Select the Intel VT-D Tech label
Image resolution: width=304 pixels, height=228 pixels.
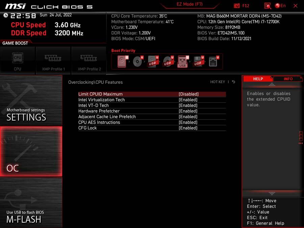click(94, 105)
